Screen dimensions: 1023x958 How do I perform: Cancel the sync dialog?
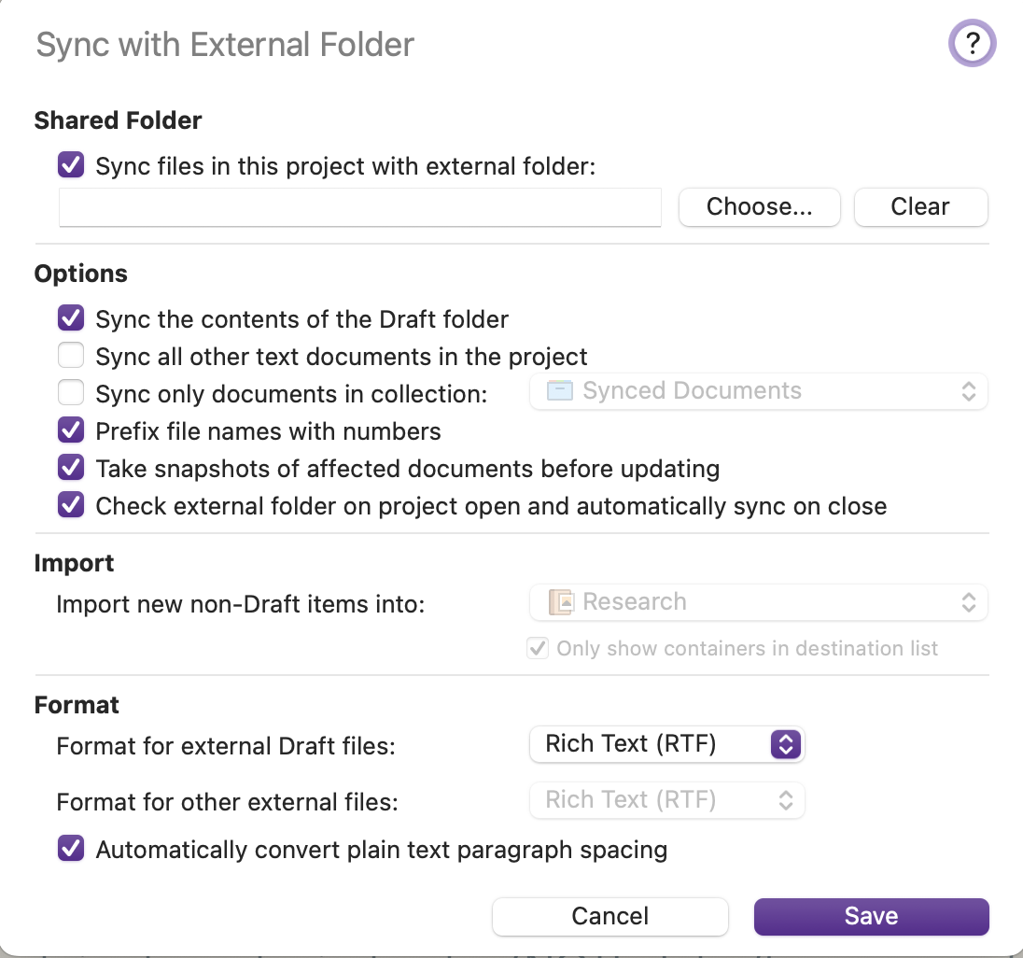pos(610,916)
